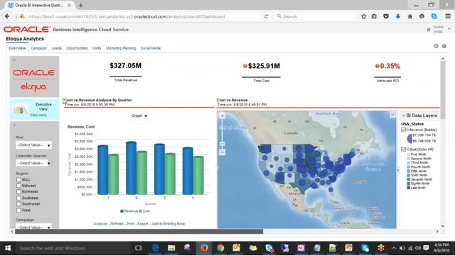Click the dashboard horizontal scrollbar thumb

tap(139, 232)
